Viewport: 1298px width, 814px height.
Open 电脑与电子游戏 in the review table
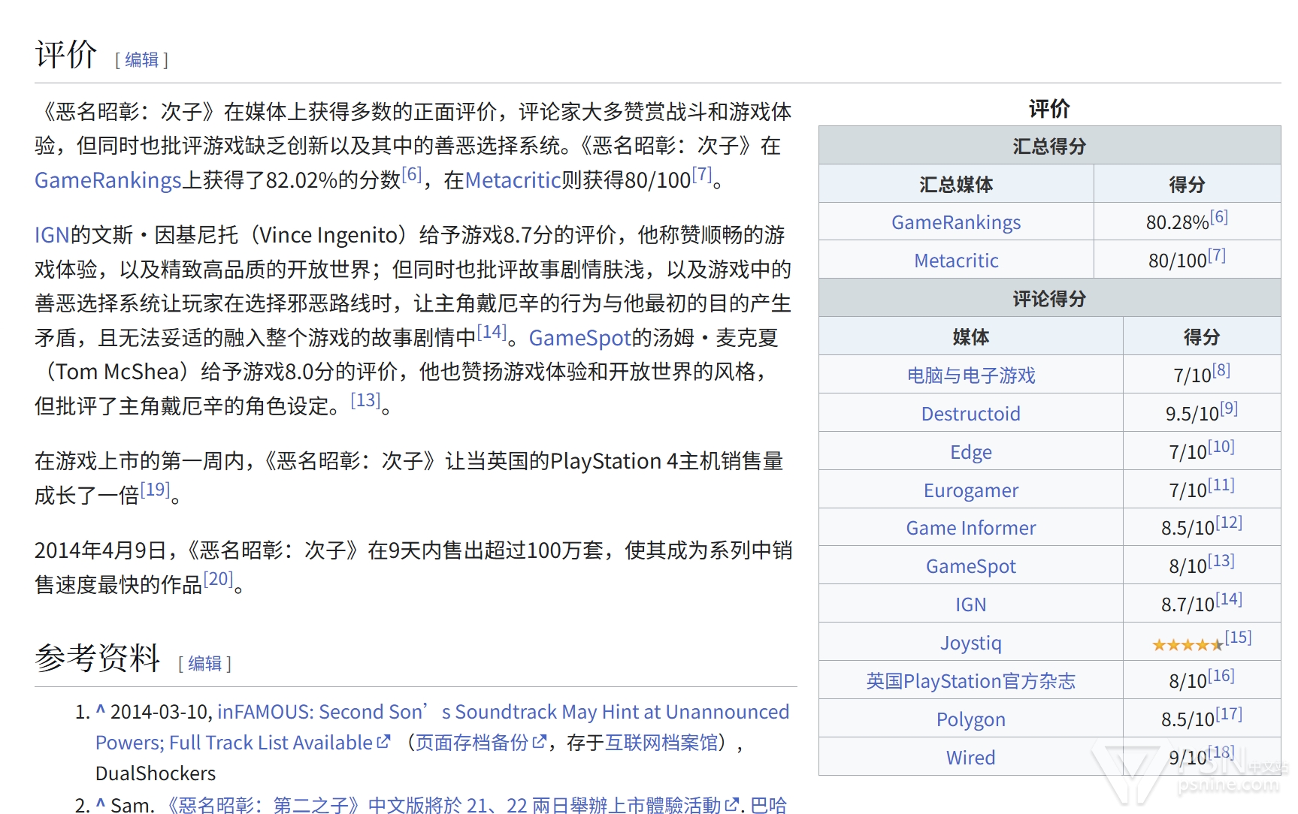pyautogui.click(x=970, y=375)
